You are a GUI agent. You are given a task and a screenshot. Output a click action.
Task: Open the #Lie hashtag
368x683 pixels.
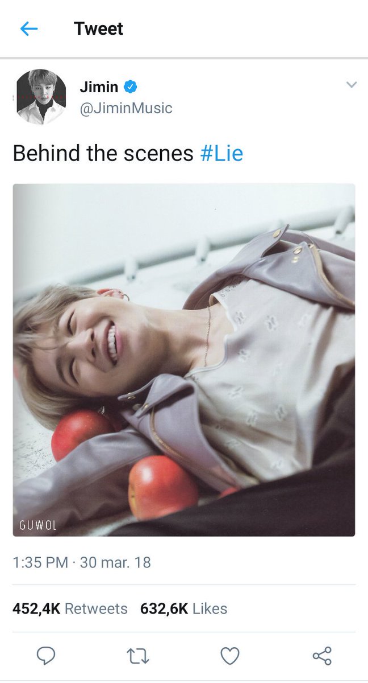tap(221, 154)
